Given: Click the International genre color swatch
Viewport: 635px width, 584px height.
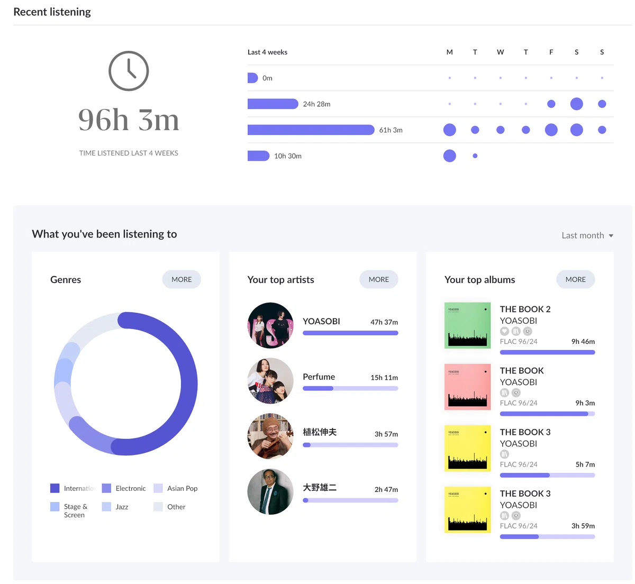Looking at the screenshot, I should [55, 488].
